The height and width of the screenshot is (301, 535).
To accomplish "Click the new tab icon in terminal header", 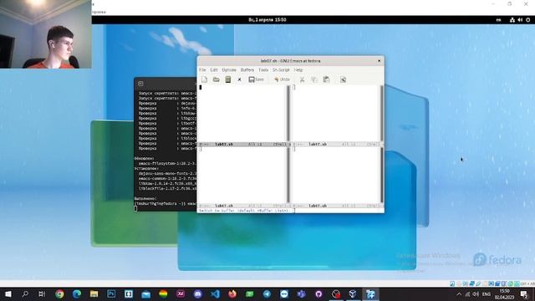I will pyautogui.click(x=140, y=84).
